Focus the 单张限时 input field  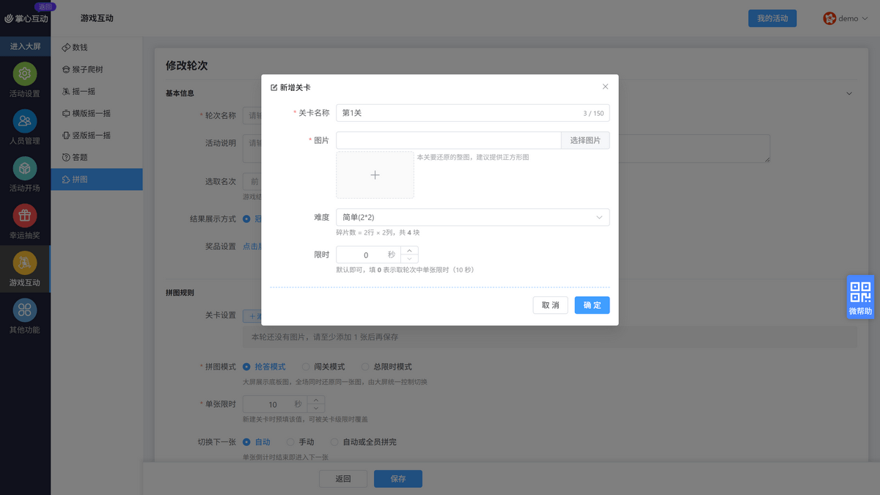click(274, 404)
